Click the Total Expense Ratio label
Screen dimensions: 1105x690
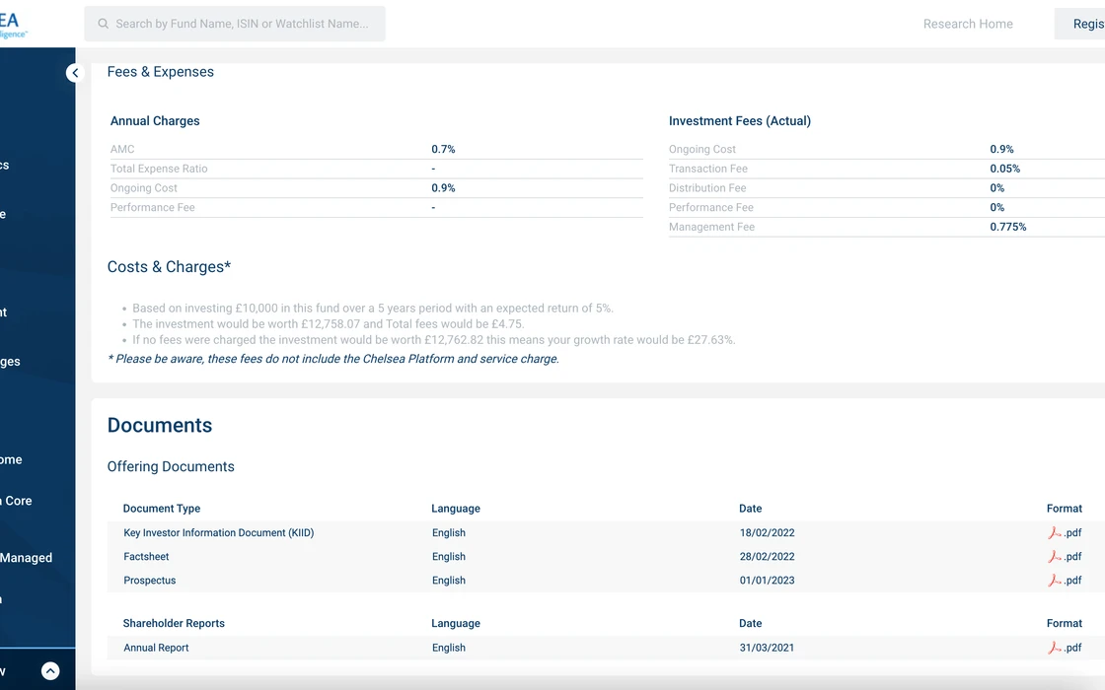pos(159,169)
